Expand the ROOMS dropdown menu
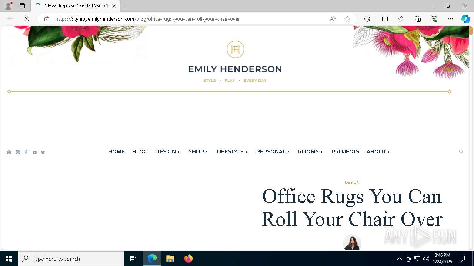The width and height of the screenshot is (474, 266). 311,151
